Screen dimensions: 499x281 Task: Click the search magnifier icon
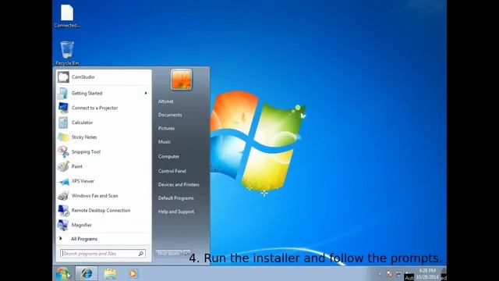pyautogui.click(x=141, y=254)
